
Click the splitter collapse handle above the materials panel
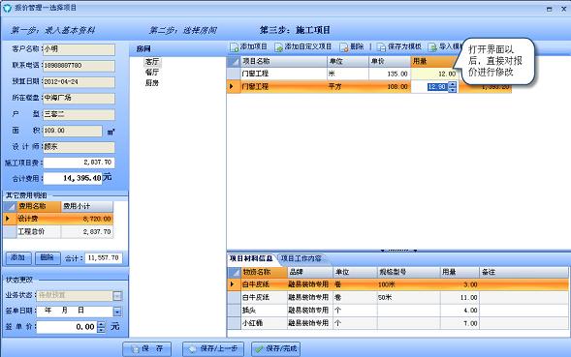[x=398, y=251]
